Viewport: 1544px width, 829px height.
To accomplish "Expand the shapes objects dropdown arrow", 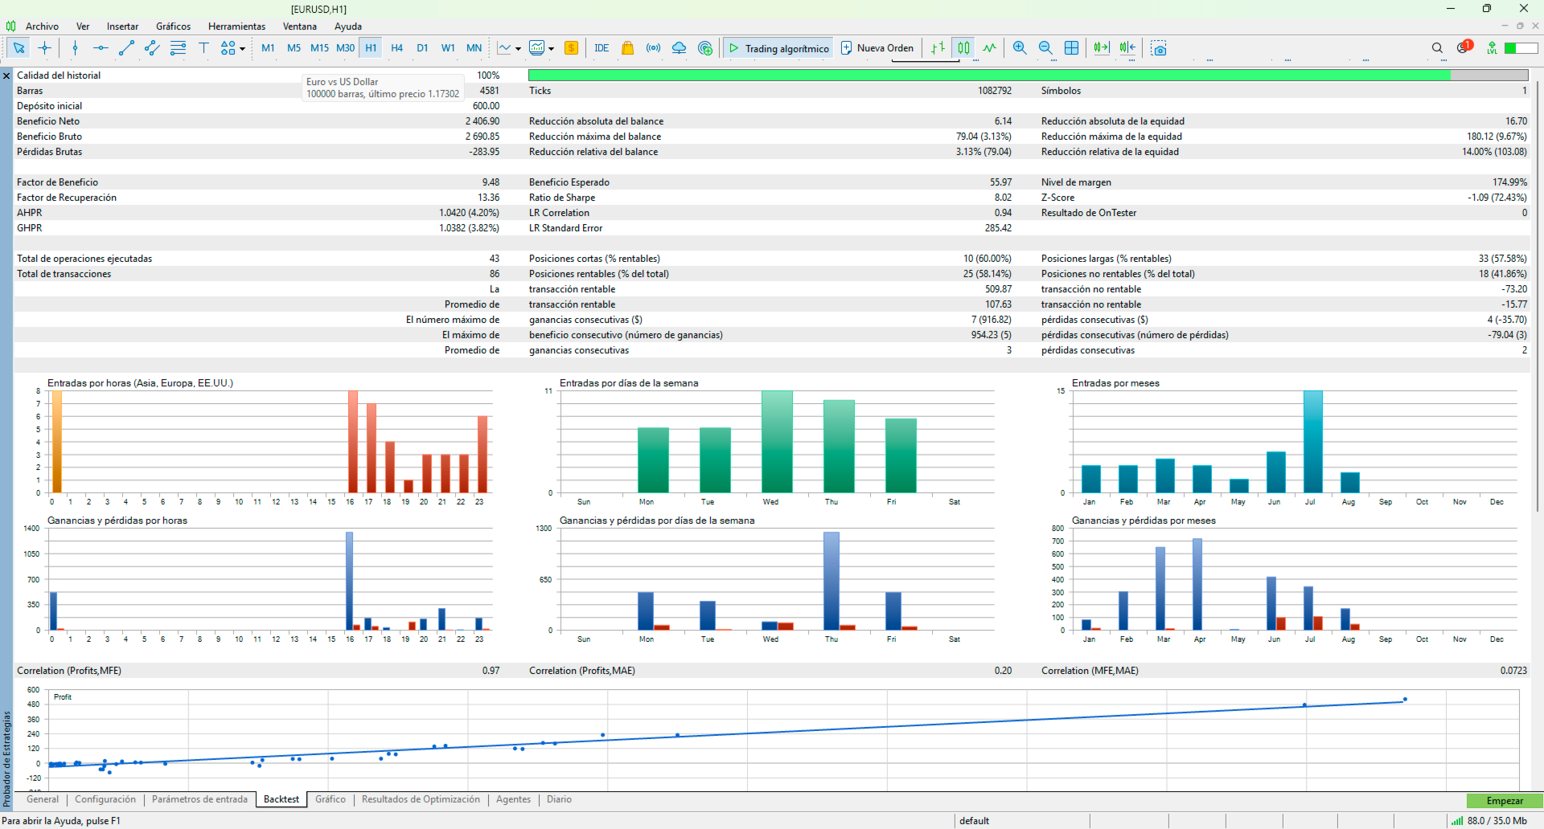I will [x=242, y=49].
